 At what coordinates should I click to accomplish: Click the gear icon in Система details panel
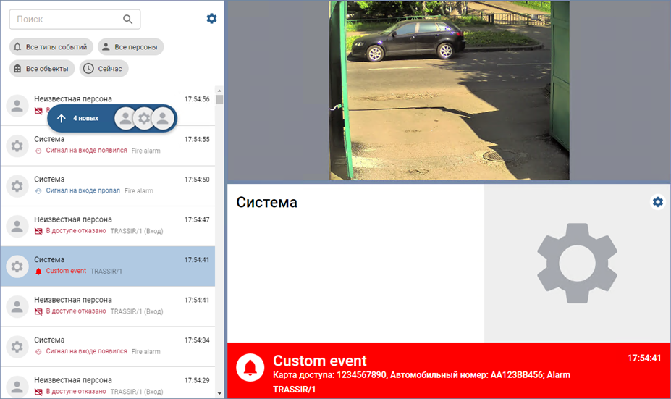click(x=657, y=202)
